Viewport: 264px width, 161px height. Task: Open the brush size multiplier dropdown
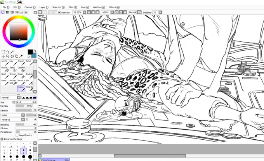pos(14,102)
